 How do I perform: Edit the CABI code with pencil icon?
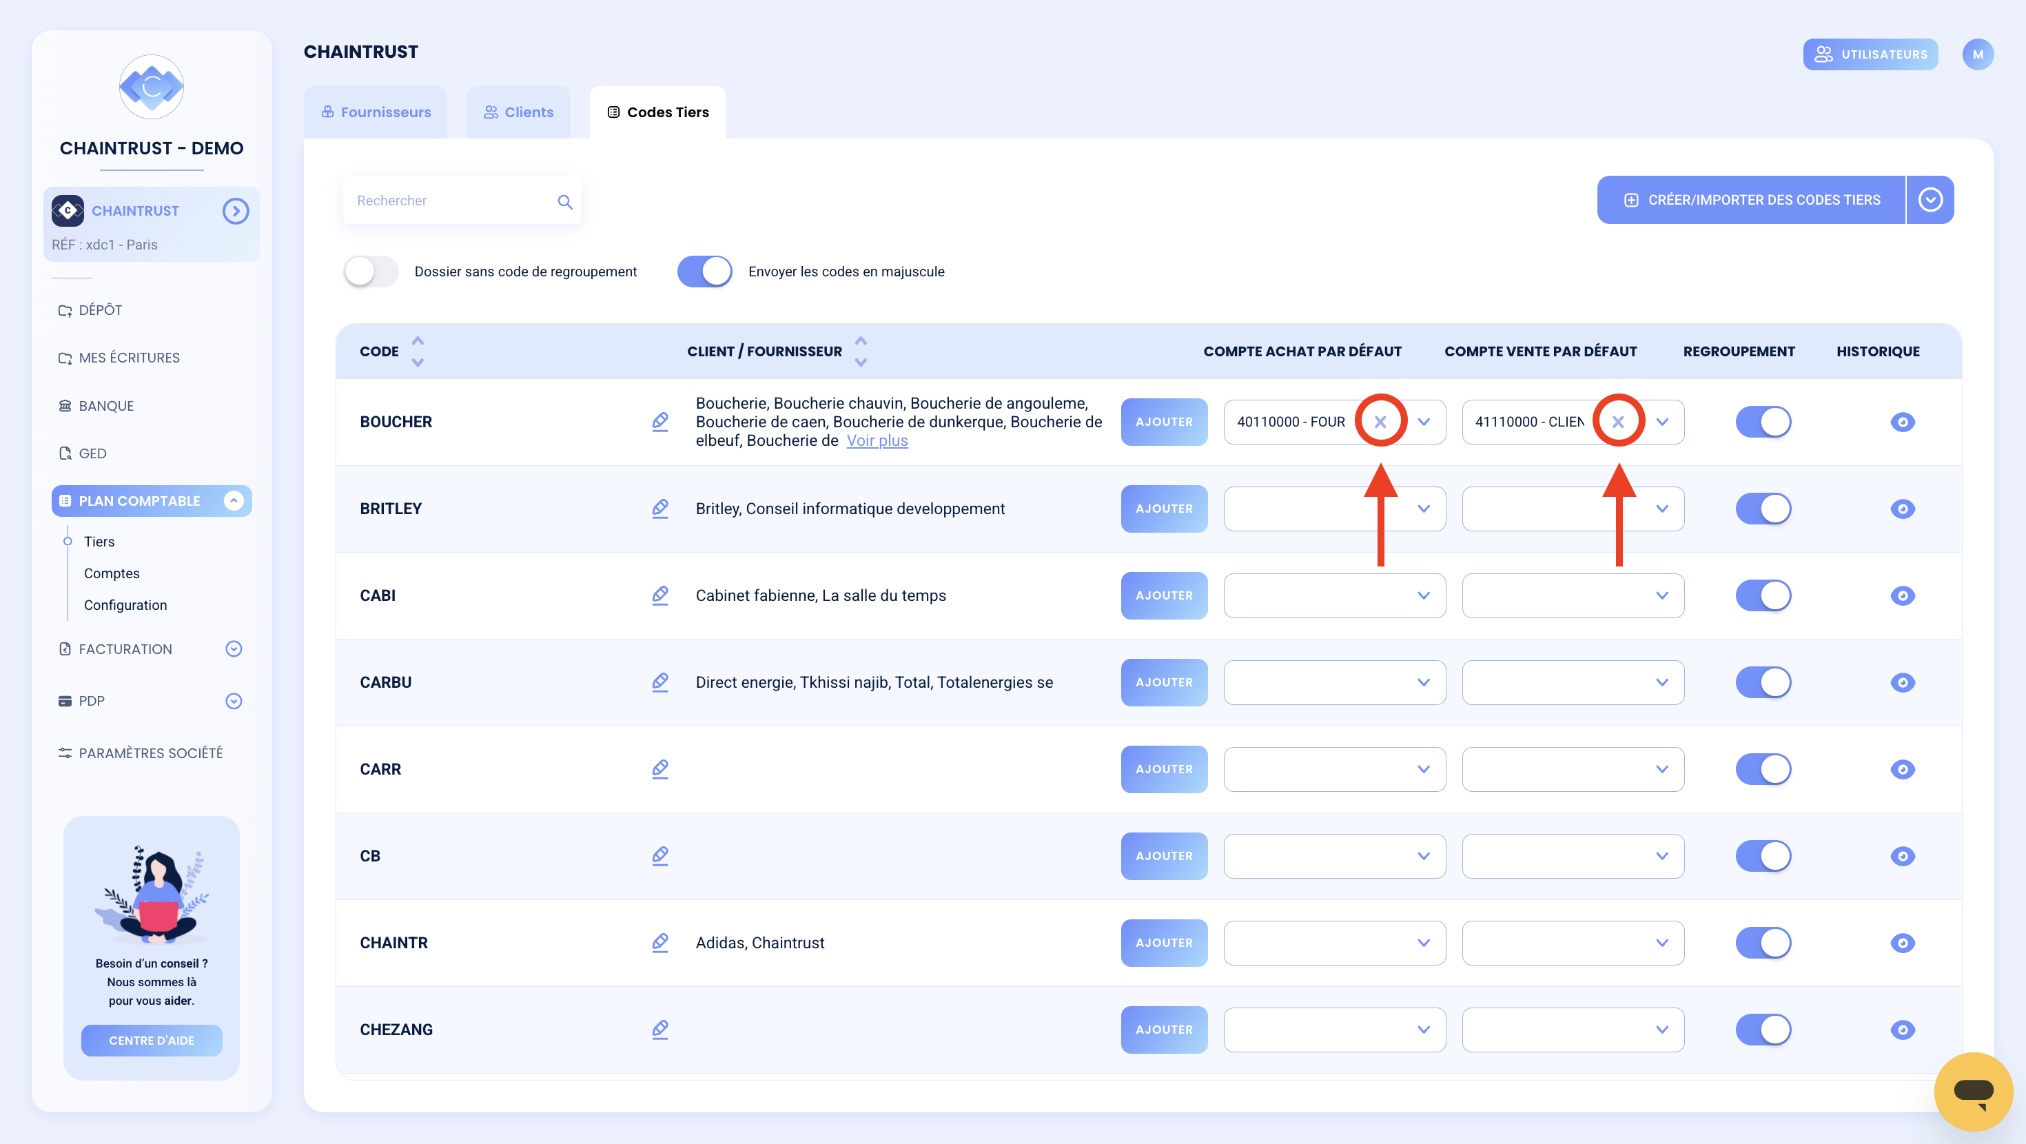[x=660, y=595]
